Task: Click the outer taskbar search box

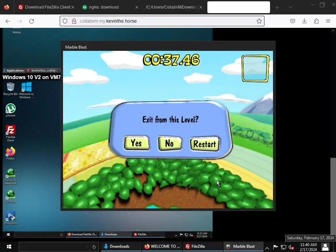Action: pos(59,247)
